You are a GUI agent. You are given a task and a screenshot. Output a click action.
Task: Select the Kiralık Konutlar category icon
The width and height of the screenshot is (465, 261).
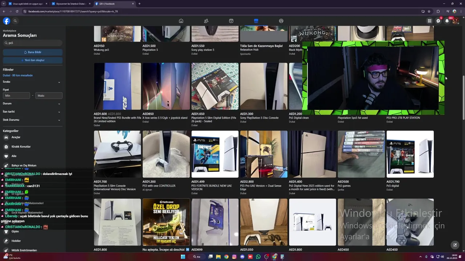coord(6,147)
